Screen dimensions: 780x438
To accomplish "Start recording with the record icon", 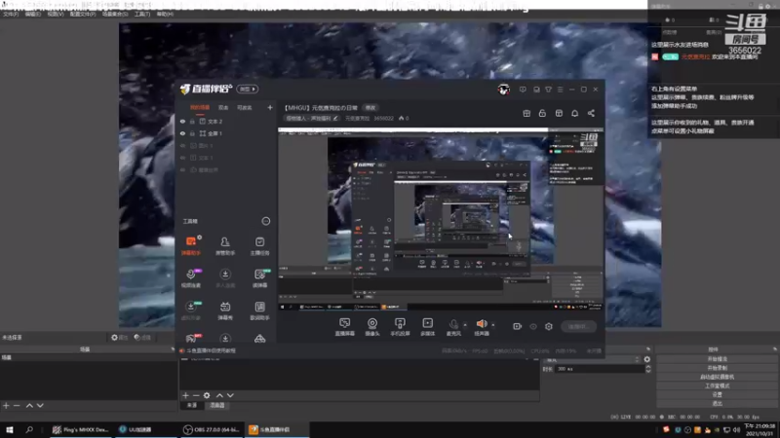I will coord(518,326).
